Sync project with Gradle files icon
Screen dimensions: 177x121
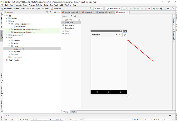point(161,8)
